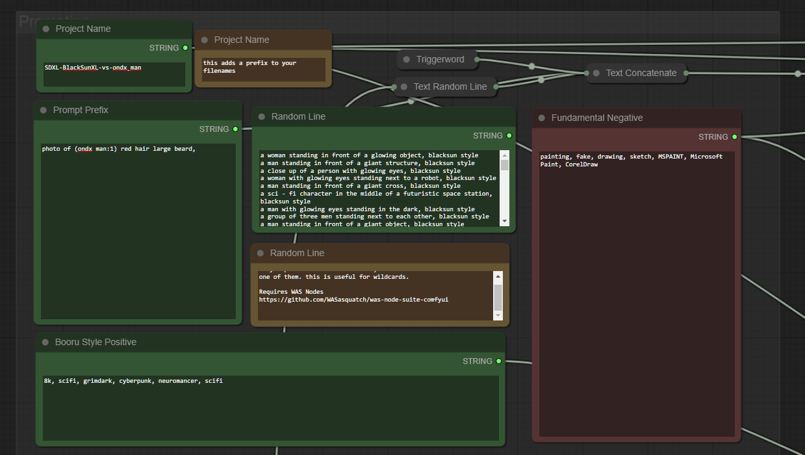Click the Triggerword node output connector
This screenshot has height=455, width=805.
[477, 60]
